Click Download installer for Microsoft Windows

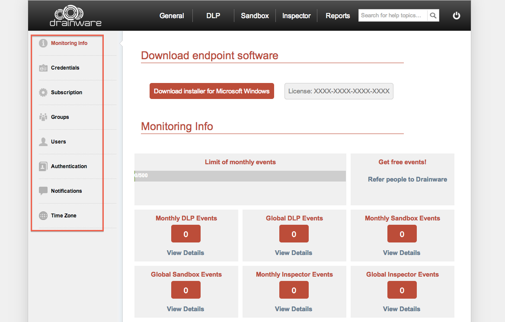click(x=211, y=91)
